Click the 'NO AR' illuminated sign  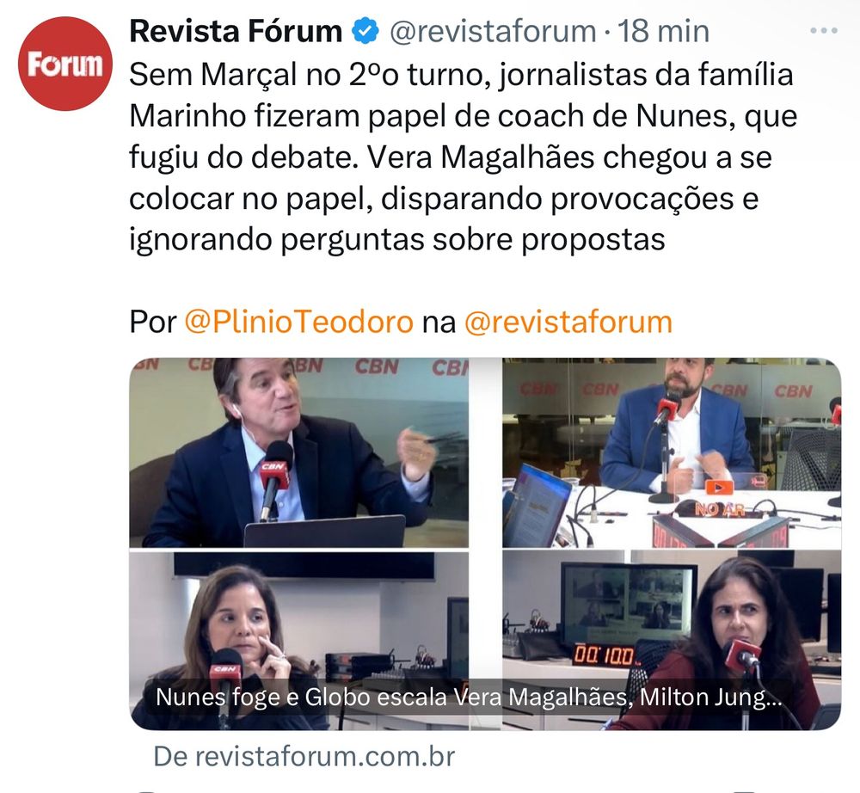[720, 509]
